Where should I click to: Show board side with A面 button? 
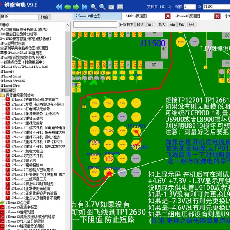coord(172,25)
